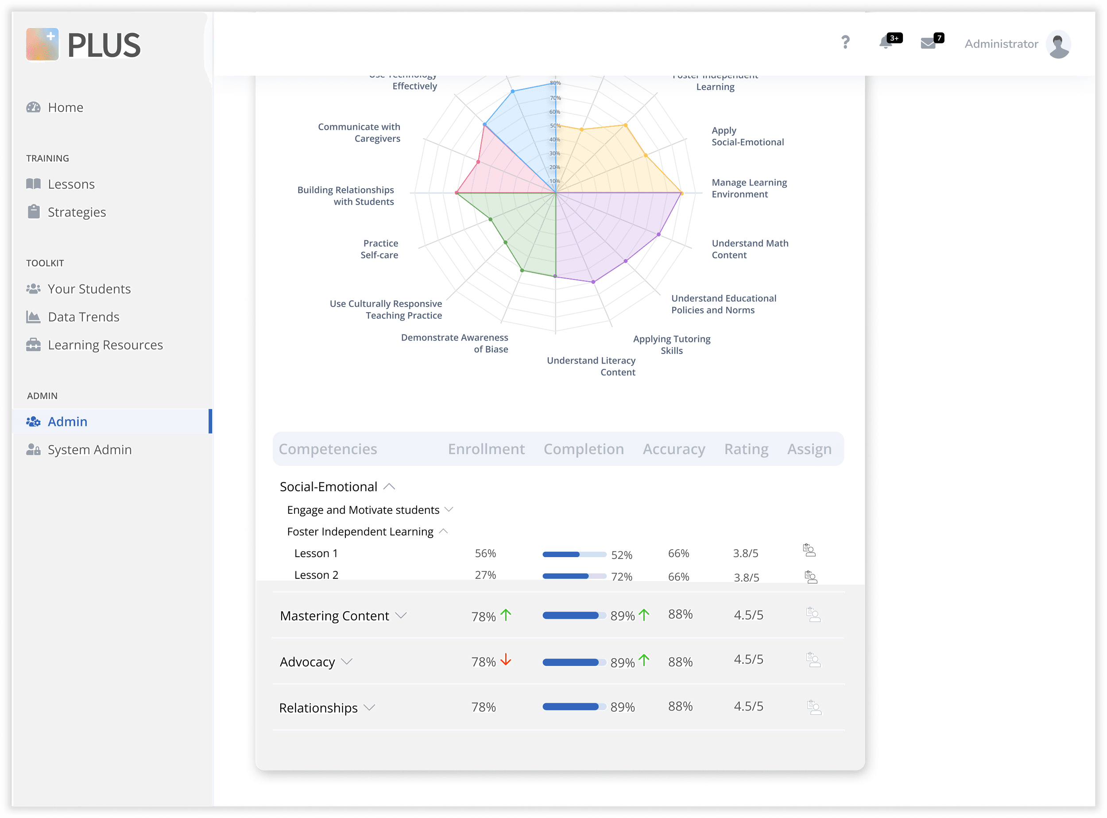Collapse Foster Independent Learning
Viewport: 1107px width, 818px height.
click(444, 531)
